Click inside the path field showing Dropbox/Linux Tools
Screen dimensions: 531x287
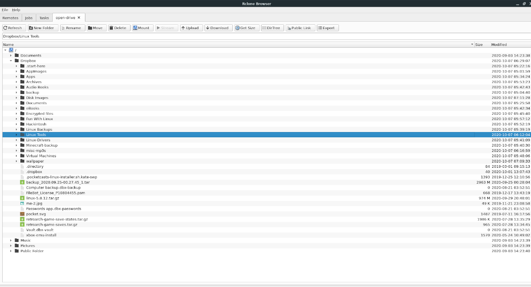point(177,37)
